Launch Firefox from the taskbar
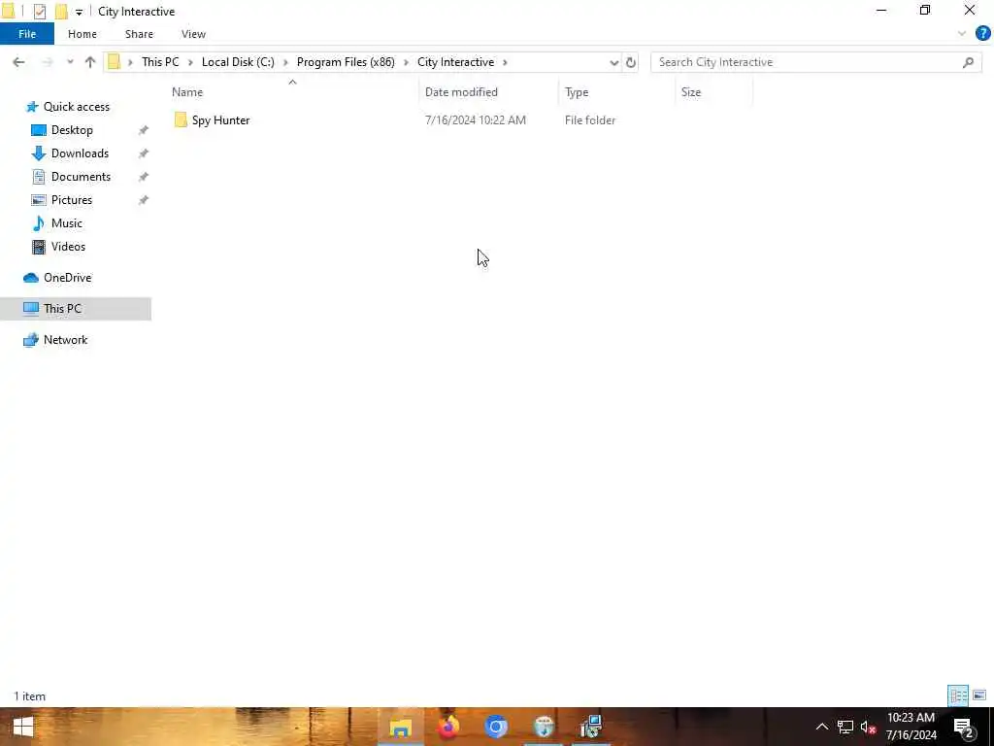Viewport: 994px width, 746px height. [448, 727]
